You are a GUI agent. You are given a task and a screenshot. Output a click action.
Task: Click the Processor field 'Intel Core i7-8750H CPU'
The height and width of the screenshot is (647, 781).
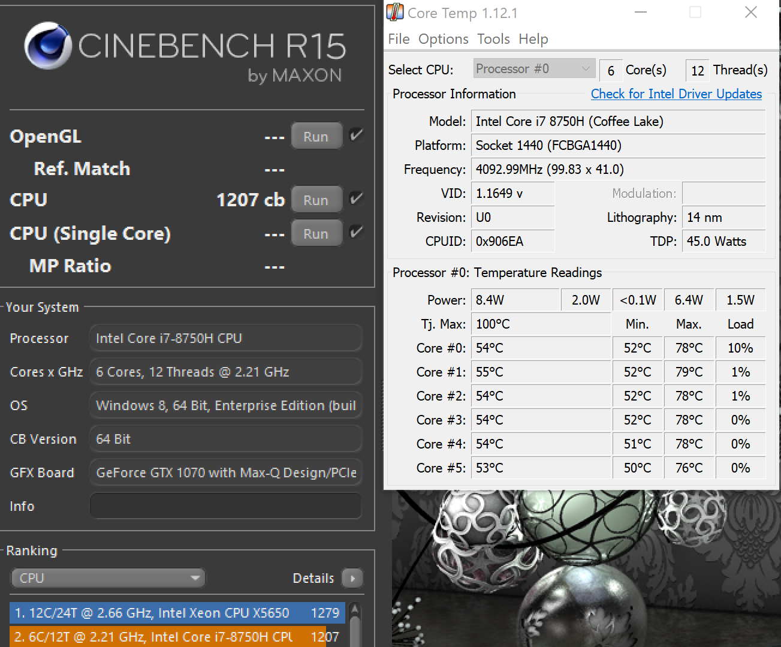226,338
